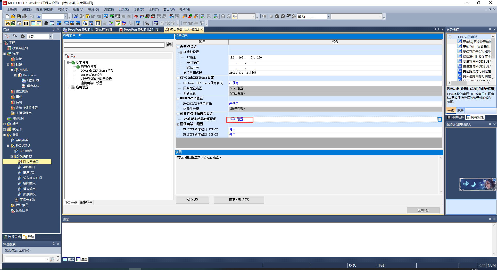497x270 pixels.
Task: Select 485串口 in navigation tree
Action: click(29, 167)
